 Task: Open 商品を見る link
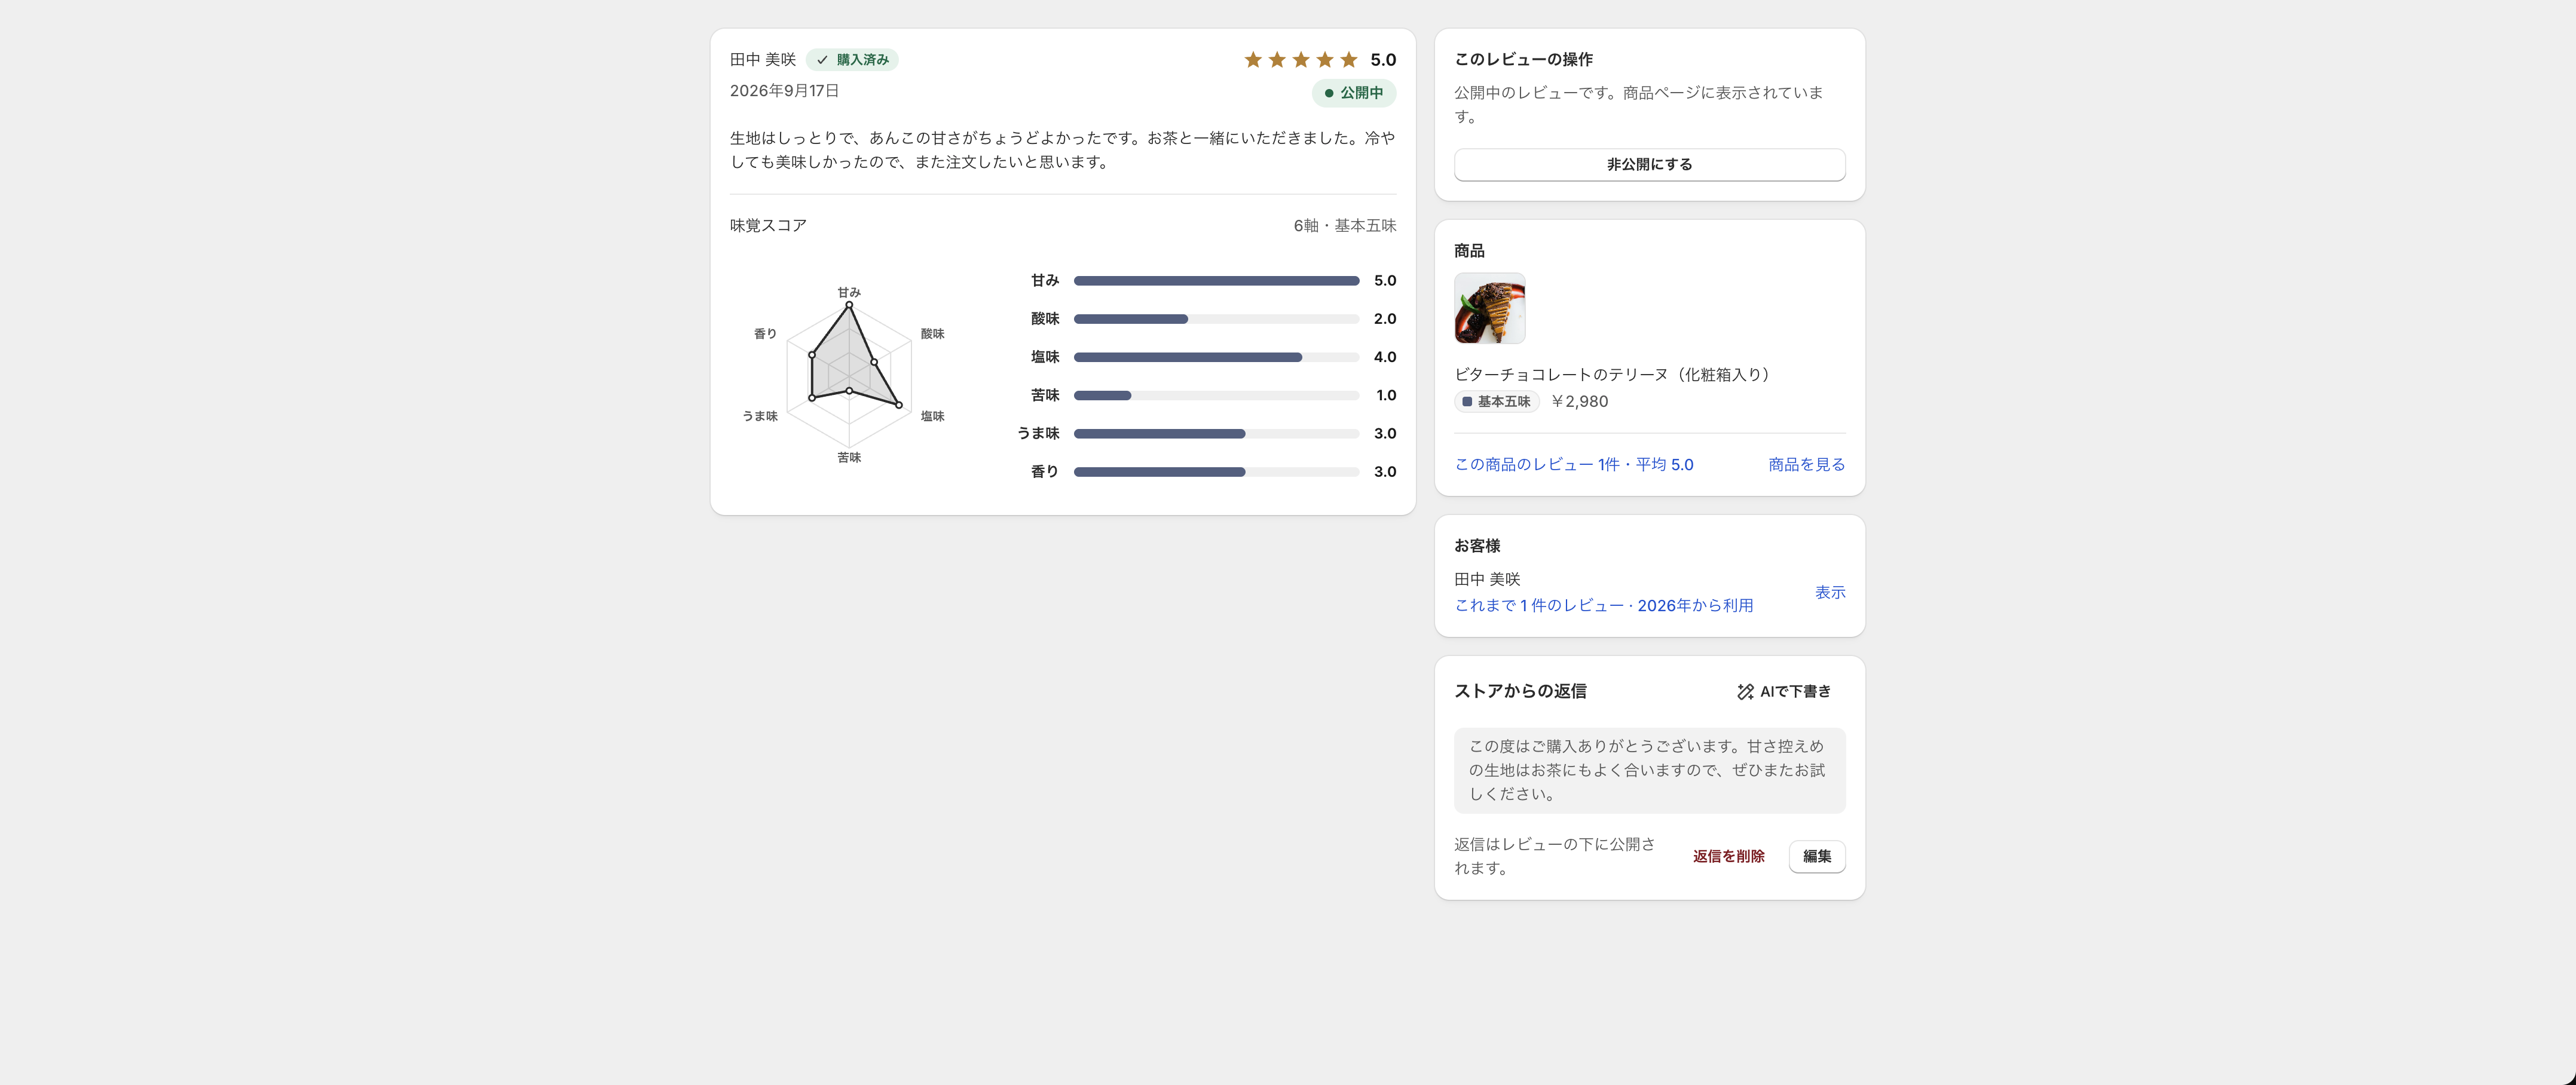(1806, 465)
